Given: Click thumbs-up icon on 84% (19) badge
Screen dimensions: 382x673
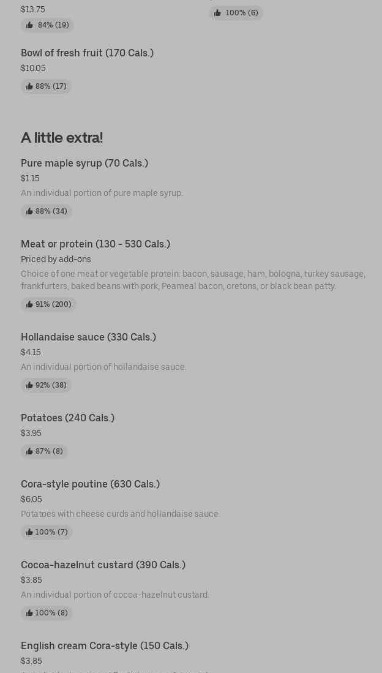Looking at the screenshot, I should [29, 25].
